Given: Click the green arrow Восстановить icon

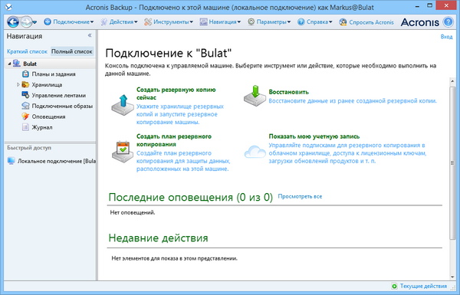Looking at the screenshot, I should coord(255,96).
